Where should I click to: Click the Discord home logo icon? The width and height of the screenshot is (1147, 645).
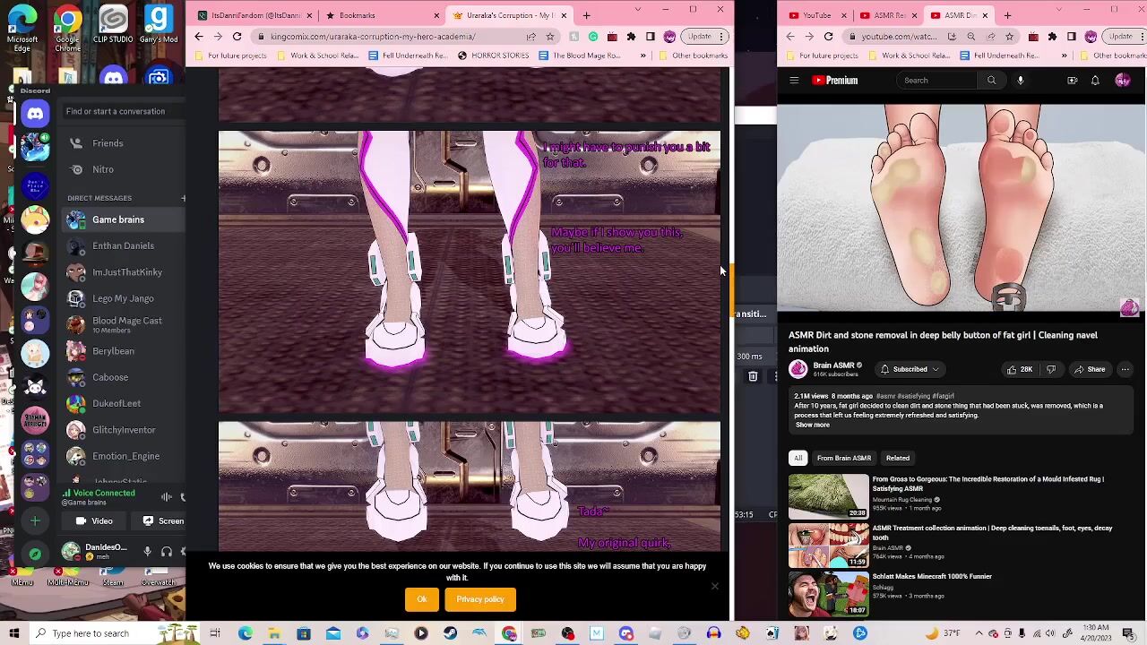click(35, 113)
